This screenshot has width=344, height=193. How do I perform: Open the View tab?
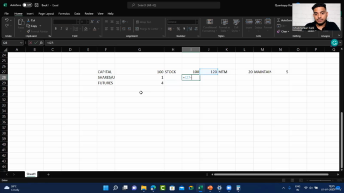[x=101, y=13]
